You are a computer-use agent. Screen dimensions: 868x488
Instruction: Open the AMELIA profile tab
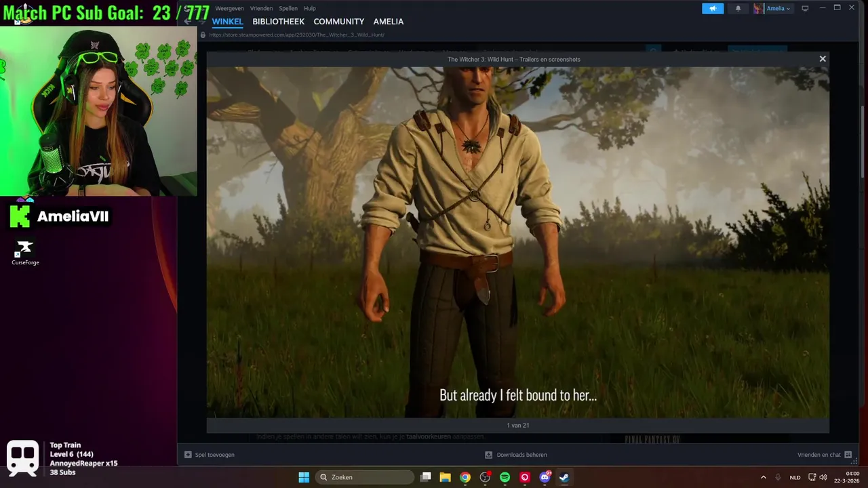388,22
